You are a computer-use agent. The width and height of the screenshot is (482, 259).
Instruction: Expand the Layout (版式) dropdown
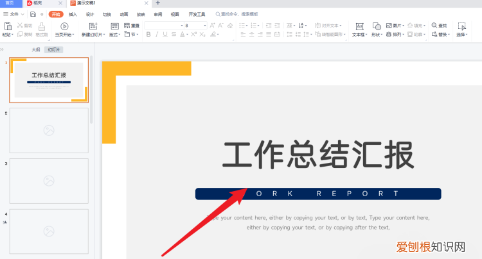point(114,35)
